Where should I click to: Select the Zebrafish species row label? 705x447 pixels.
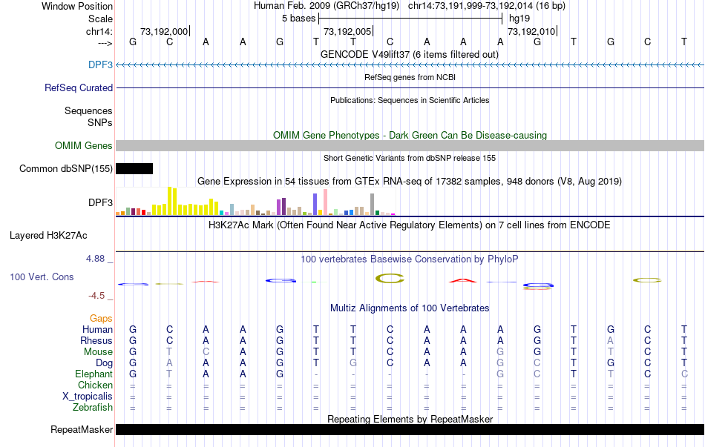(x=93, y=408)
